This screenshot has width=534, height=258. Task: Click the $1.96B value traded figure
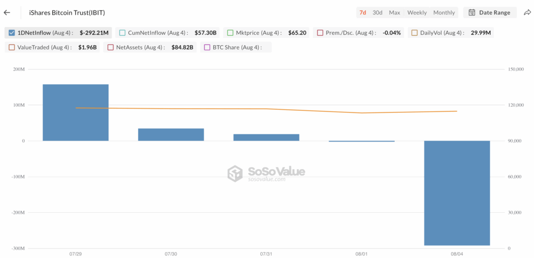point(88,47)
